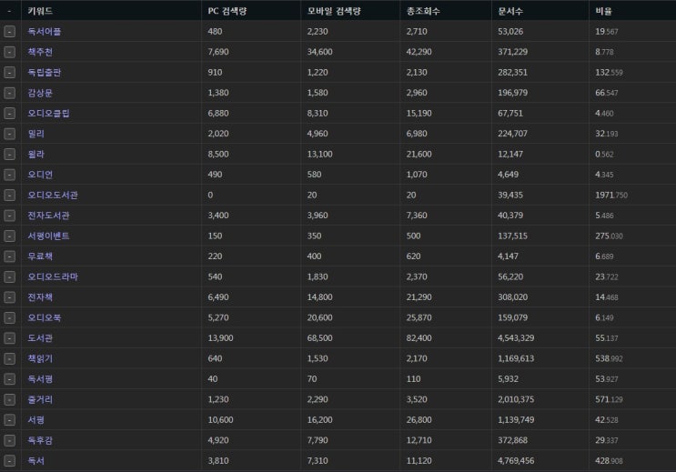The width and height of the screenshot is (676, 472).
Task: Open the 책읽기 keyword link
Action: click(x=40, y=358)
